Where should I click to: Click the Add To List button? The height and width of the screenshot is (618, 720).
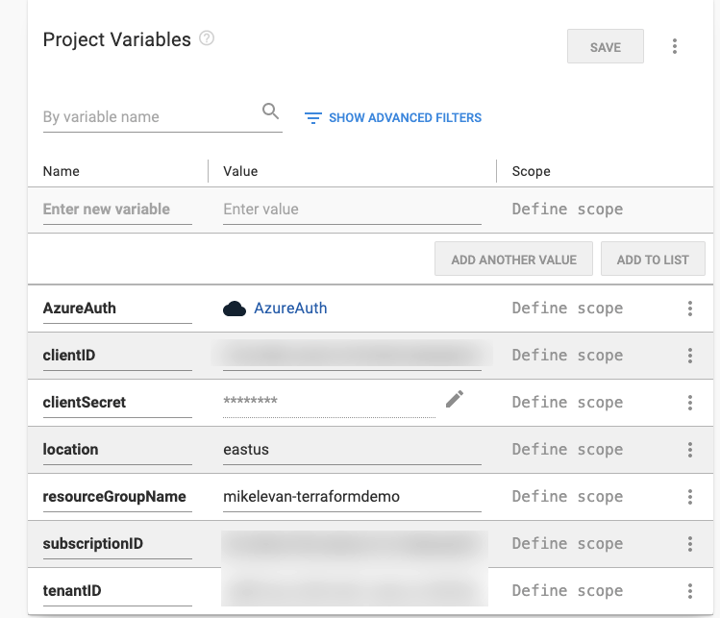[653, 260]
